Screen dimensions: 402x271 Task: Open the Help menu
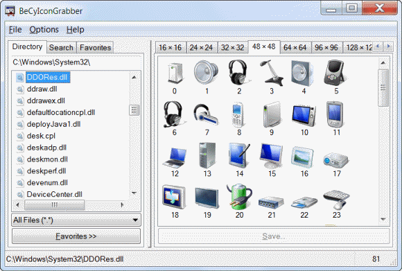pyautogui.click(x=75, y=30)
